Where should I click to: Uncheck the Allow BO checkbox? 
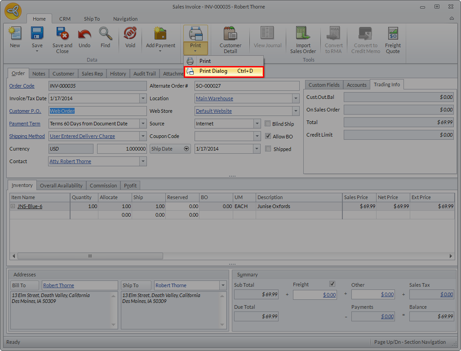pyautogui.click(x=268, y=137)
